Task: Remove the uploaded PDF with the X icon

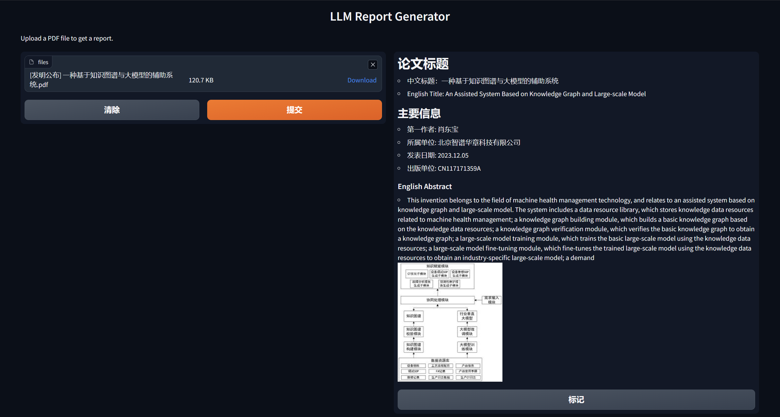Action: pos(373,65)
